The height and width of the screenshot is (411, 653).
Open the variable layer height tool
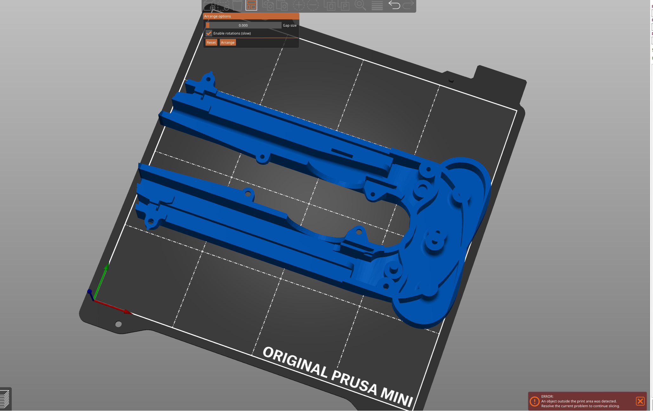click(377, 5)
